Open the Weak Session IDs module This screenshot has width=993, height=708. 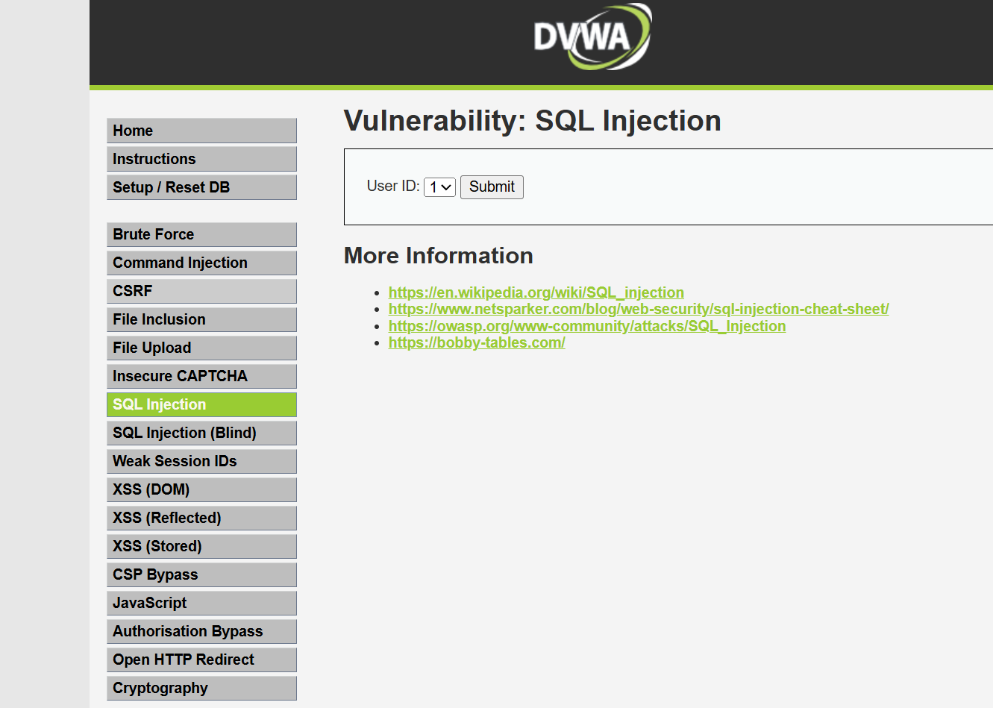click(201, 461)
